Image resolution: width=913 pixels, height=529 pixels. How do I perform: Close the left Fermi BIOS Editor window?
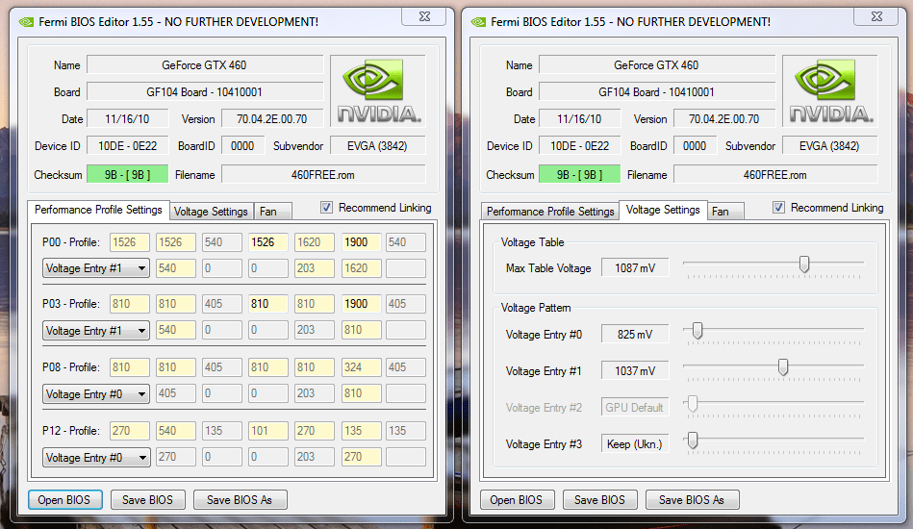[424, 16]
